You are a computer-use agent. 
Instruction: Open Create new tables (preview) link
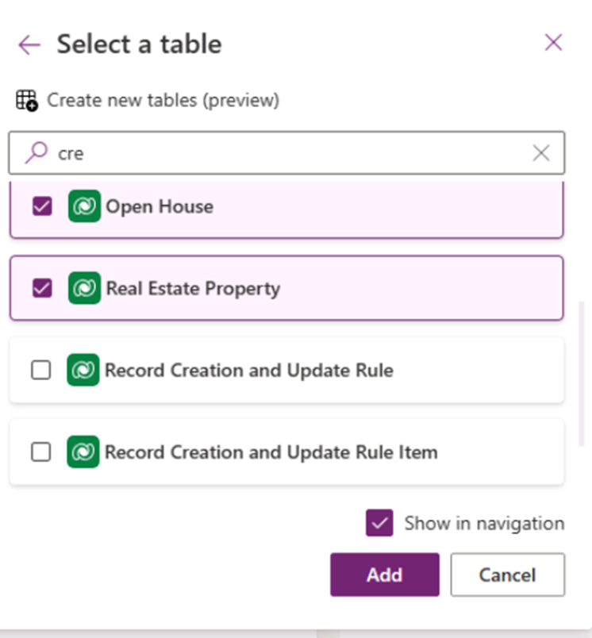pos(163,101)
